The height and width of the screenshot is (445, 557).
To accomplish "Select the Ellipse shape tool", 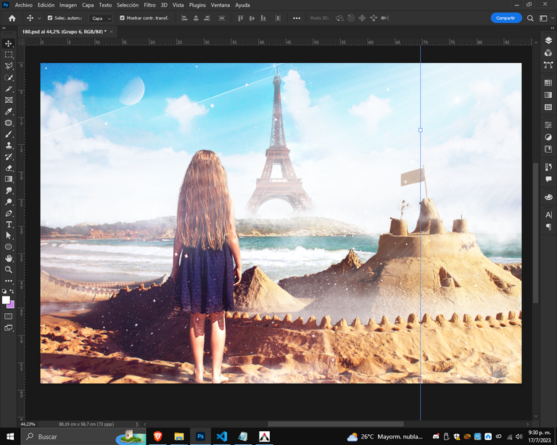I will pos(9,247).
